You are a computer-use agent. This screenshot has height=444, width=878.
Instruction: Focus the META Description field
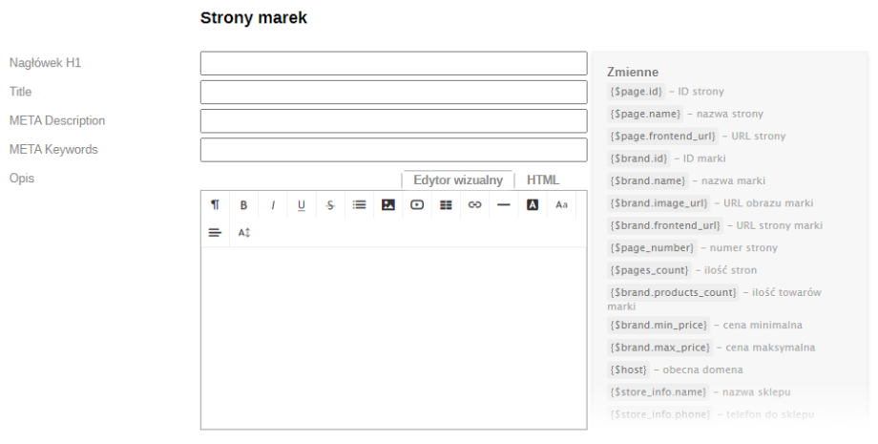coord(393,121)
